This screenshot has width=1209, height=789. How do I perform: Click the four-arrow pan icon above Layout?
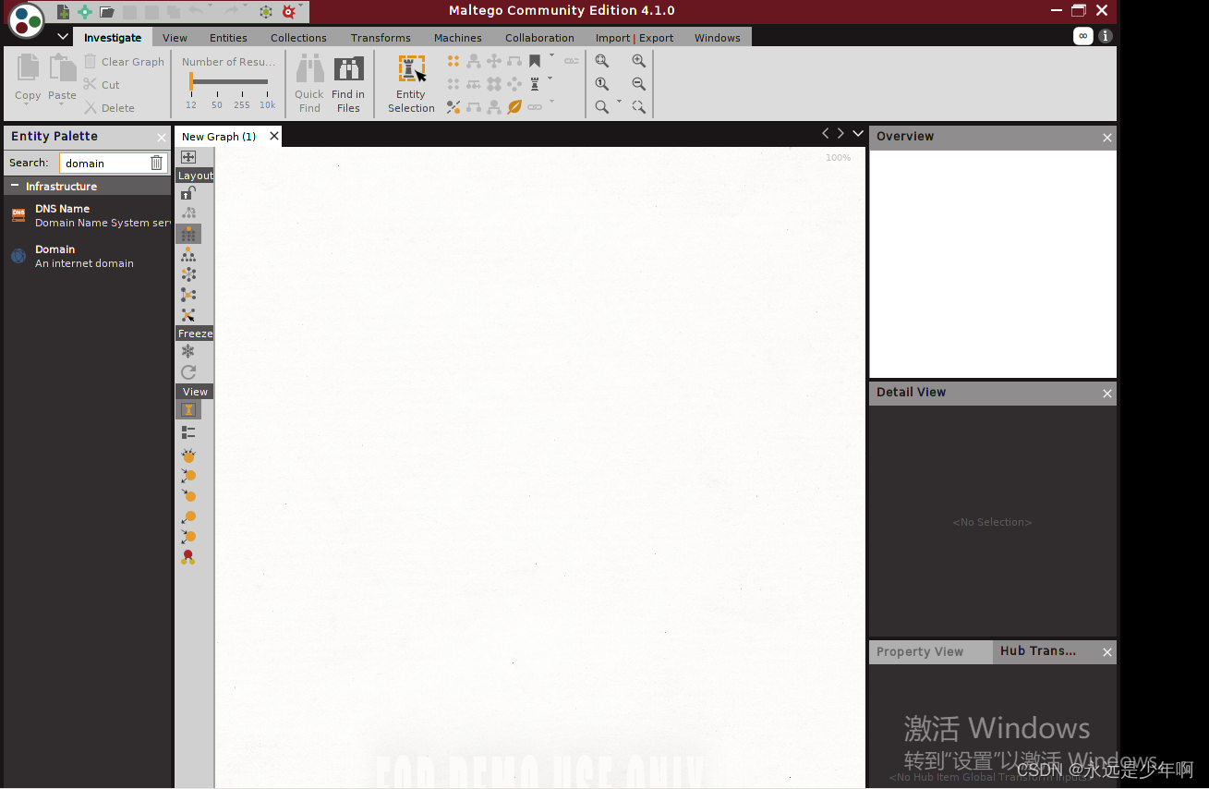[x=188, y=157]
